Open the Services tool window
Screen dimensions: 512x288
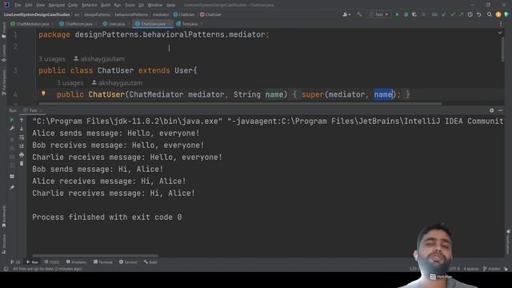tap(128, 262)
